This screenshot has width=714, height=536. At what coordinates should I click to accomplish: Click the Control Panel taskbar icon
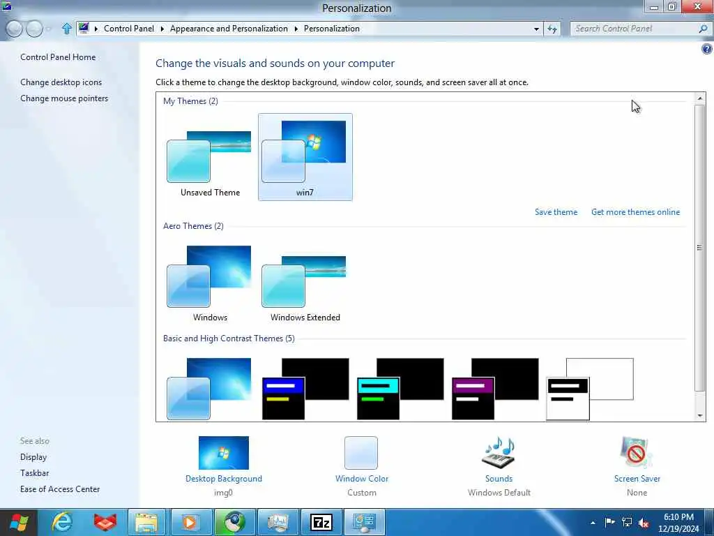pyautogui.click(x=364, y=522)
